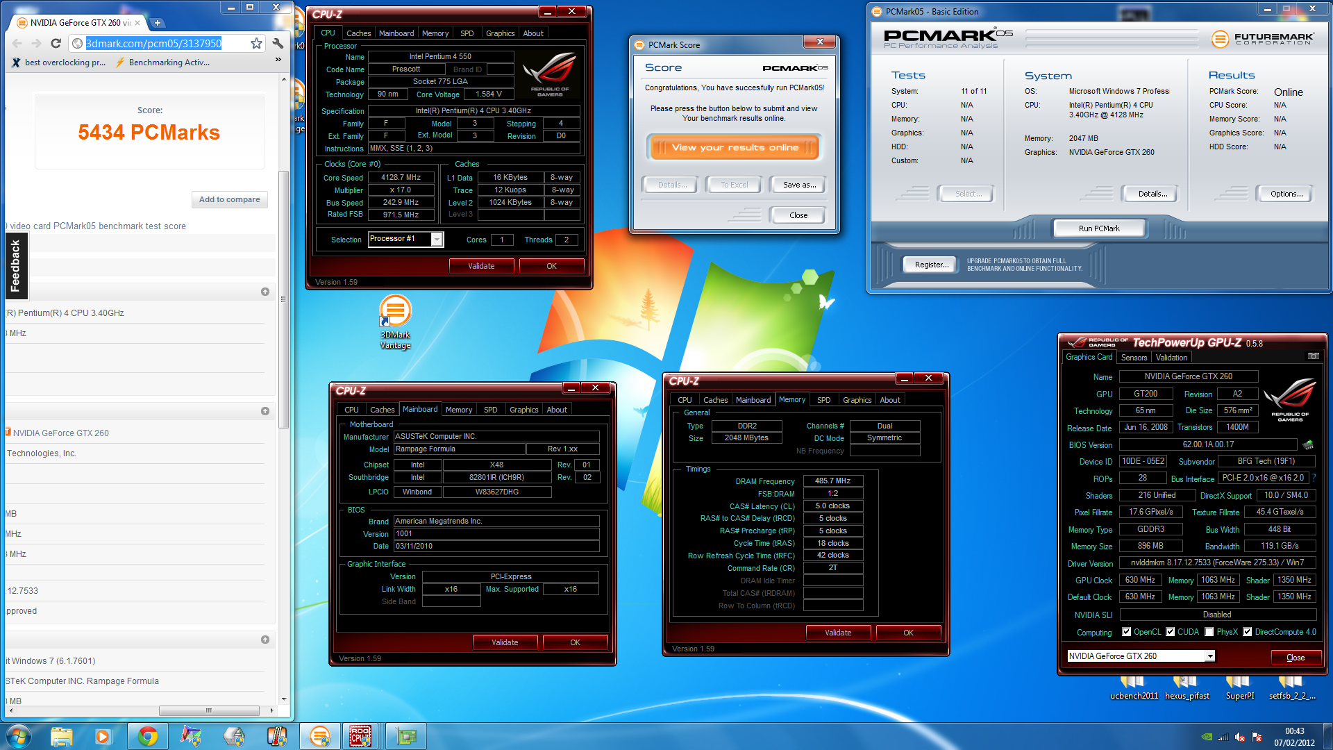Viewport: 1333px width, 750px height.
Task: Click the taskbar clock showing 00:43
Action: (x=1294, y=737)
